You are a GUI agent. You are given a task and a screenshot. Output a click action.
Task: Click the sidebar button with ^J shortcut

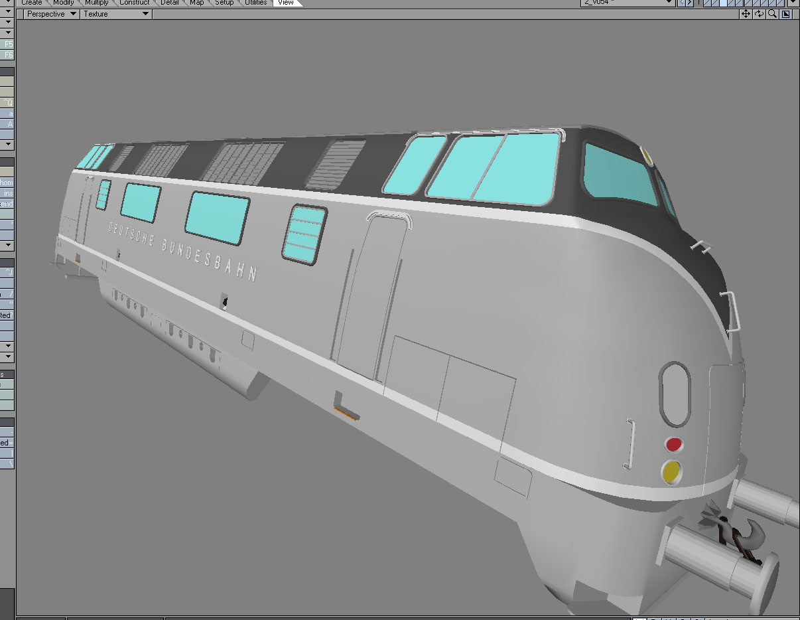[7, 272]
